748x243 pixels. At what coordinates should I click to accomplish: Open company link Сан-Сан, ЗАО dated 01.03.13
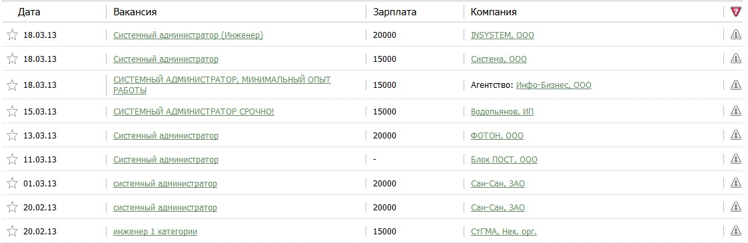coord(498,184)
